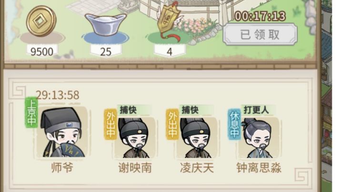
Task: Select the 师爷 character portrait
Action: [x=62, y=132]
